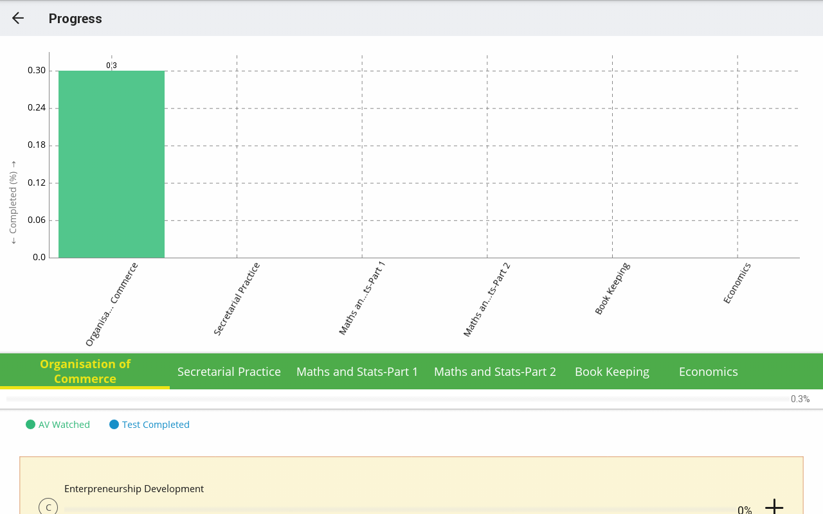Select the Organisation of Commerce tab

(x=85, y=371)
